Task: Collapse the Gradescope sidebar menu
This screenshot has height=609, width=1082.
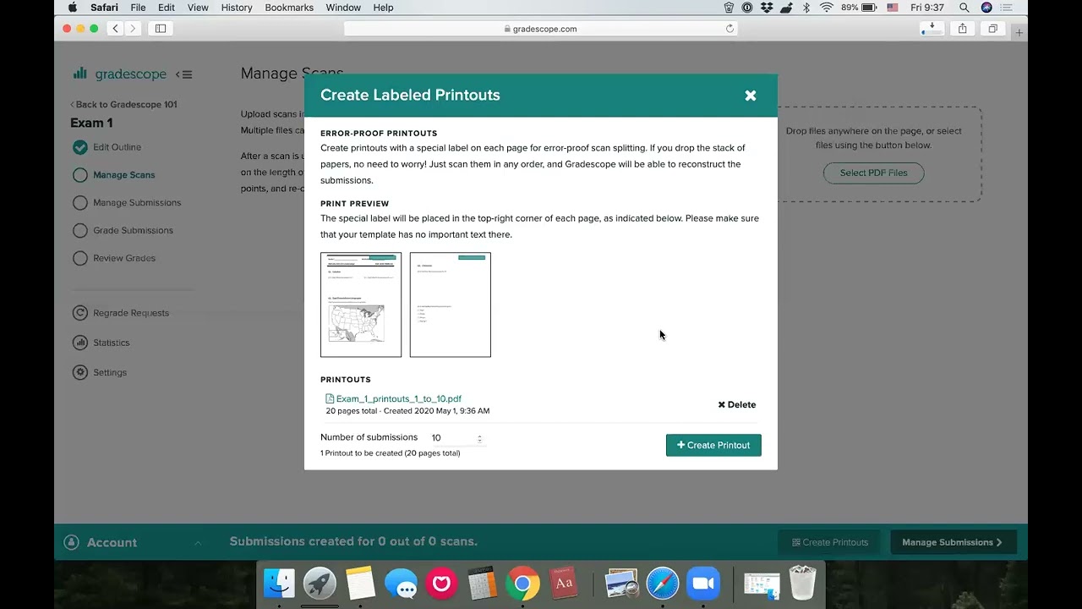Action: (184, 74)
